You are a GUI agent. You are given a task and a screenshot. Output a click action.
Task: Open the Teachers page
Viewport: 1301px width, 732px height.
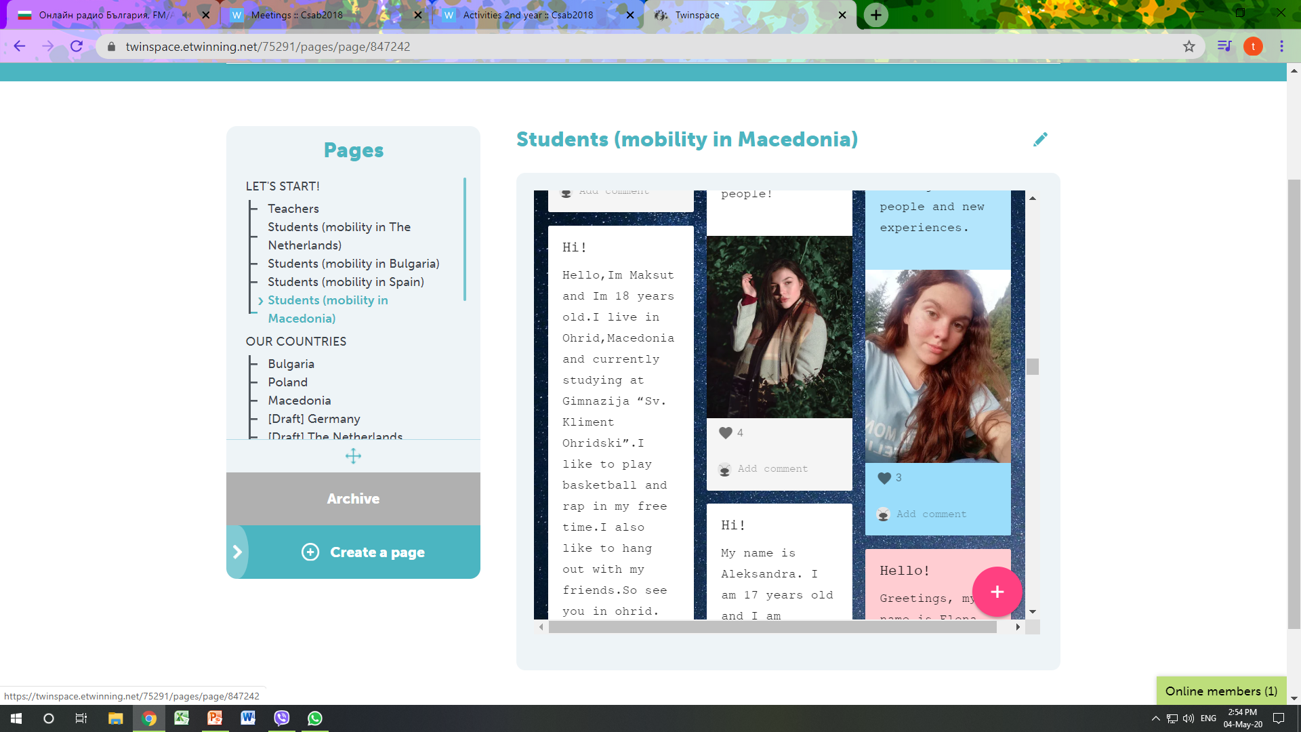point(293,209)
